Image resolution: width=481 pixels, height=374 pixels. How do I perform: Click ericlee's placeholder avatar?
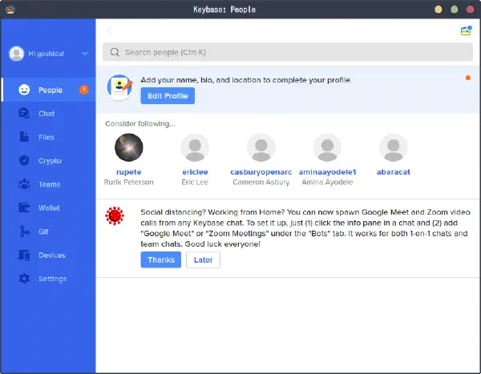click(195, 147)
